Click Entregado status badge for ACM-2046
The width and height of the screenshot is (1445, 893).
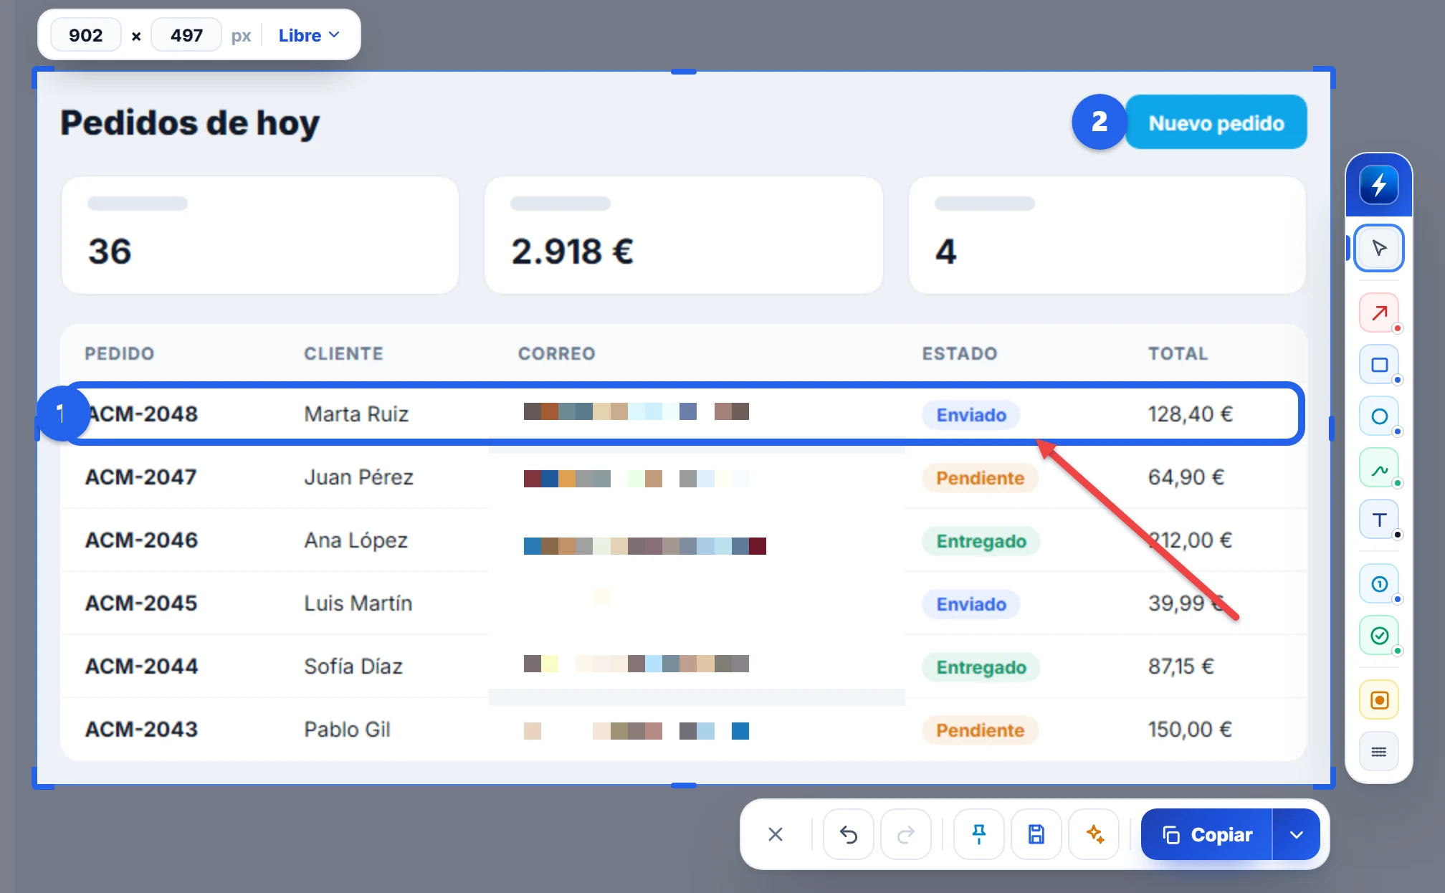pos(981,541)
